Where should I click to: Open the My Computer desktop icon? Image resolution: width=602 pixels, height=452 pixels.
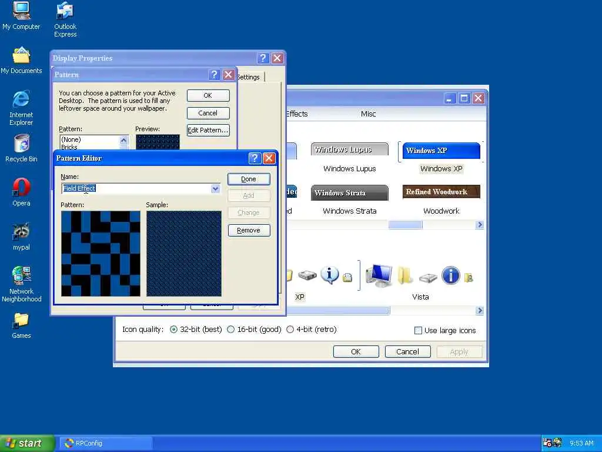pos(21,15)
